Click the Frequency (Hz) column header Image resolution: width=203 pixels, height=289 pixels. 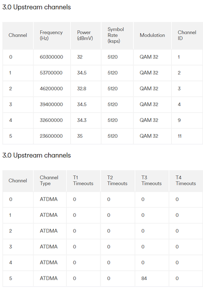tap(51, 35)
